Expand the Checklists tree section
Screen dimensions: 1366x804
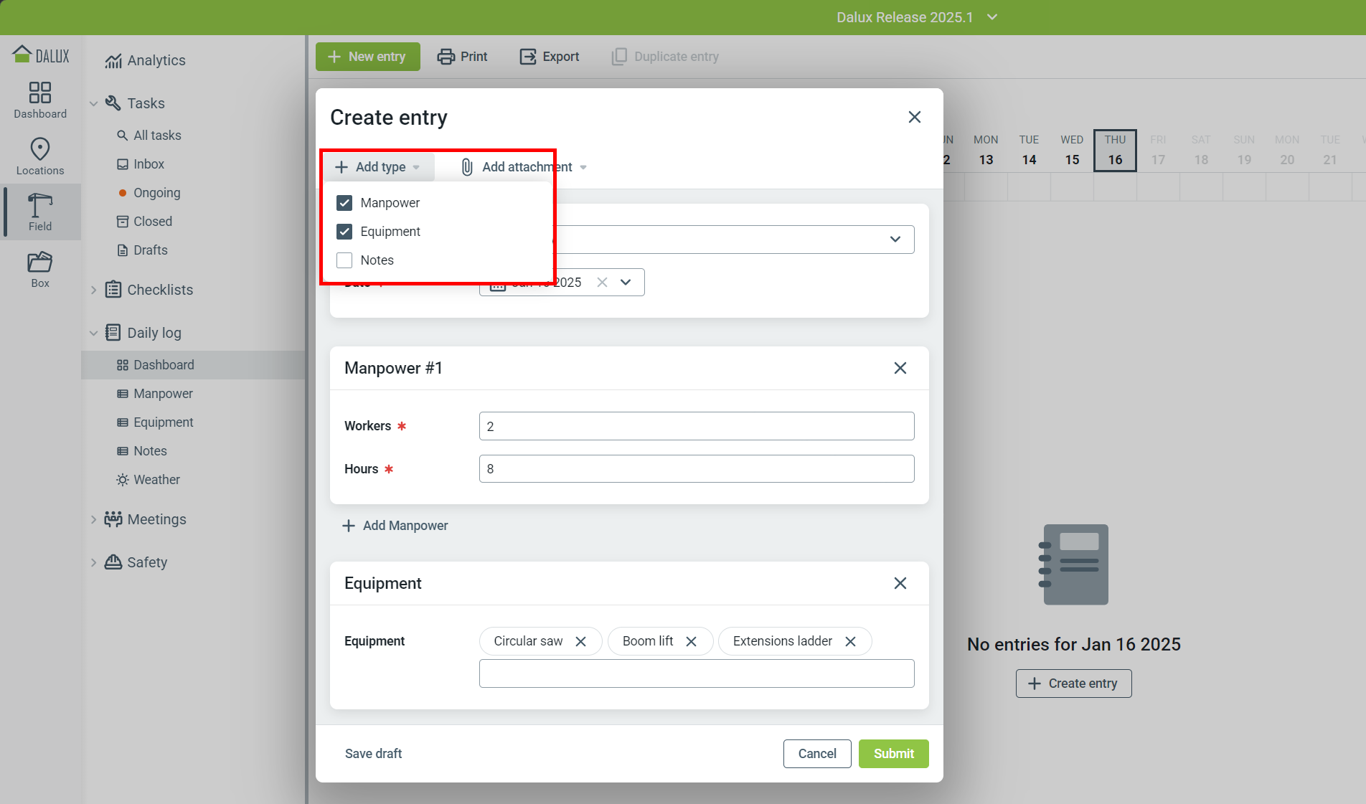[x=93, y=290]
